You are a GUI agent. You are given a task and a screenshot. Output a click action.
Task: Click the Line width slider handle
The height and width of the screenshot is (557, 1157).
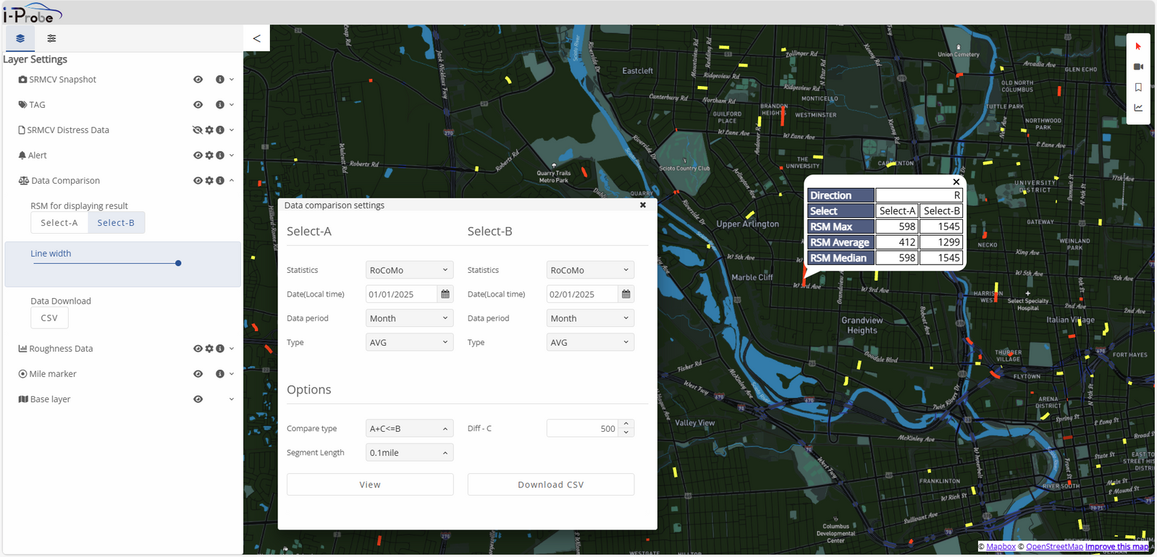[x=178, y=263]
